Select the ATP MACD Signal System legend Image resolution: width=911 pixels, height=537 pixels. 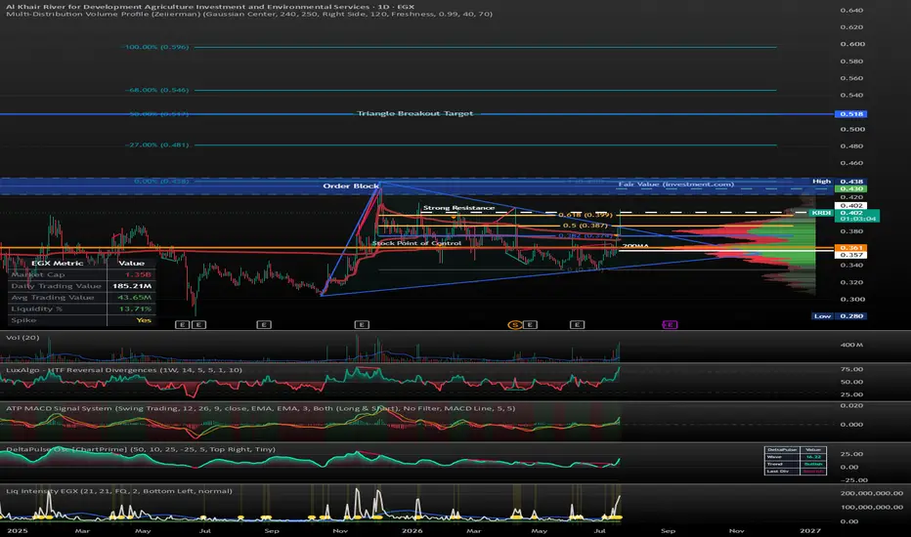pos(260,408)
